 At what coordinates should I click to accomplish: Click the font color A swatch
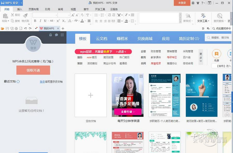(x=82, y=21)
